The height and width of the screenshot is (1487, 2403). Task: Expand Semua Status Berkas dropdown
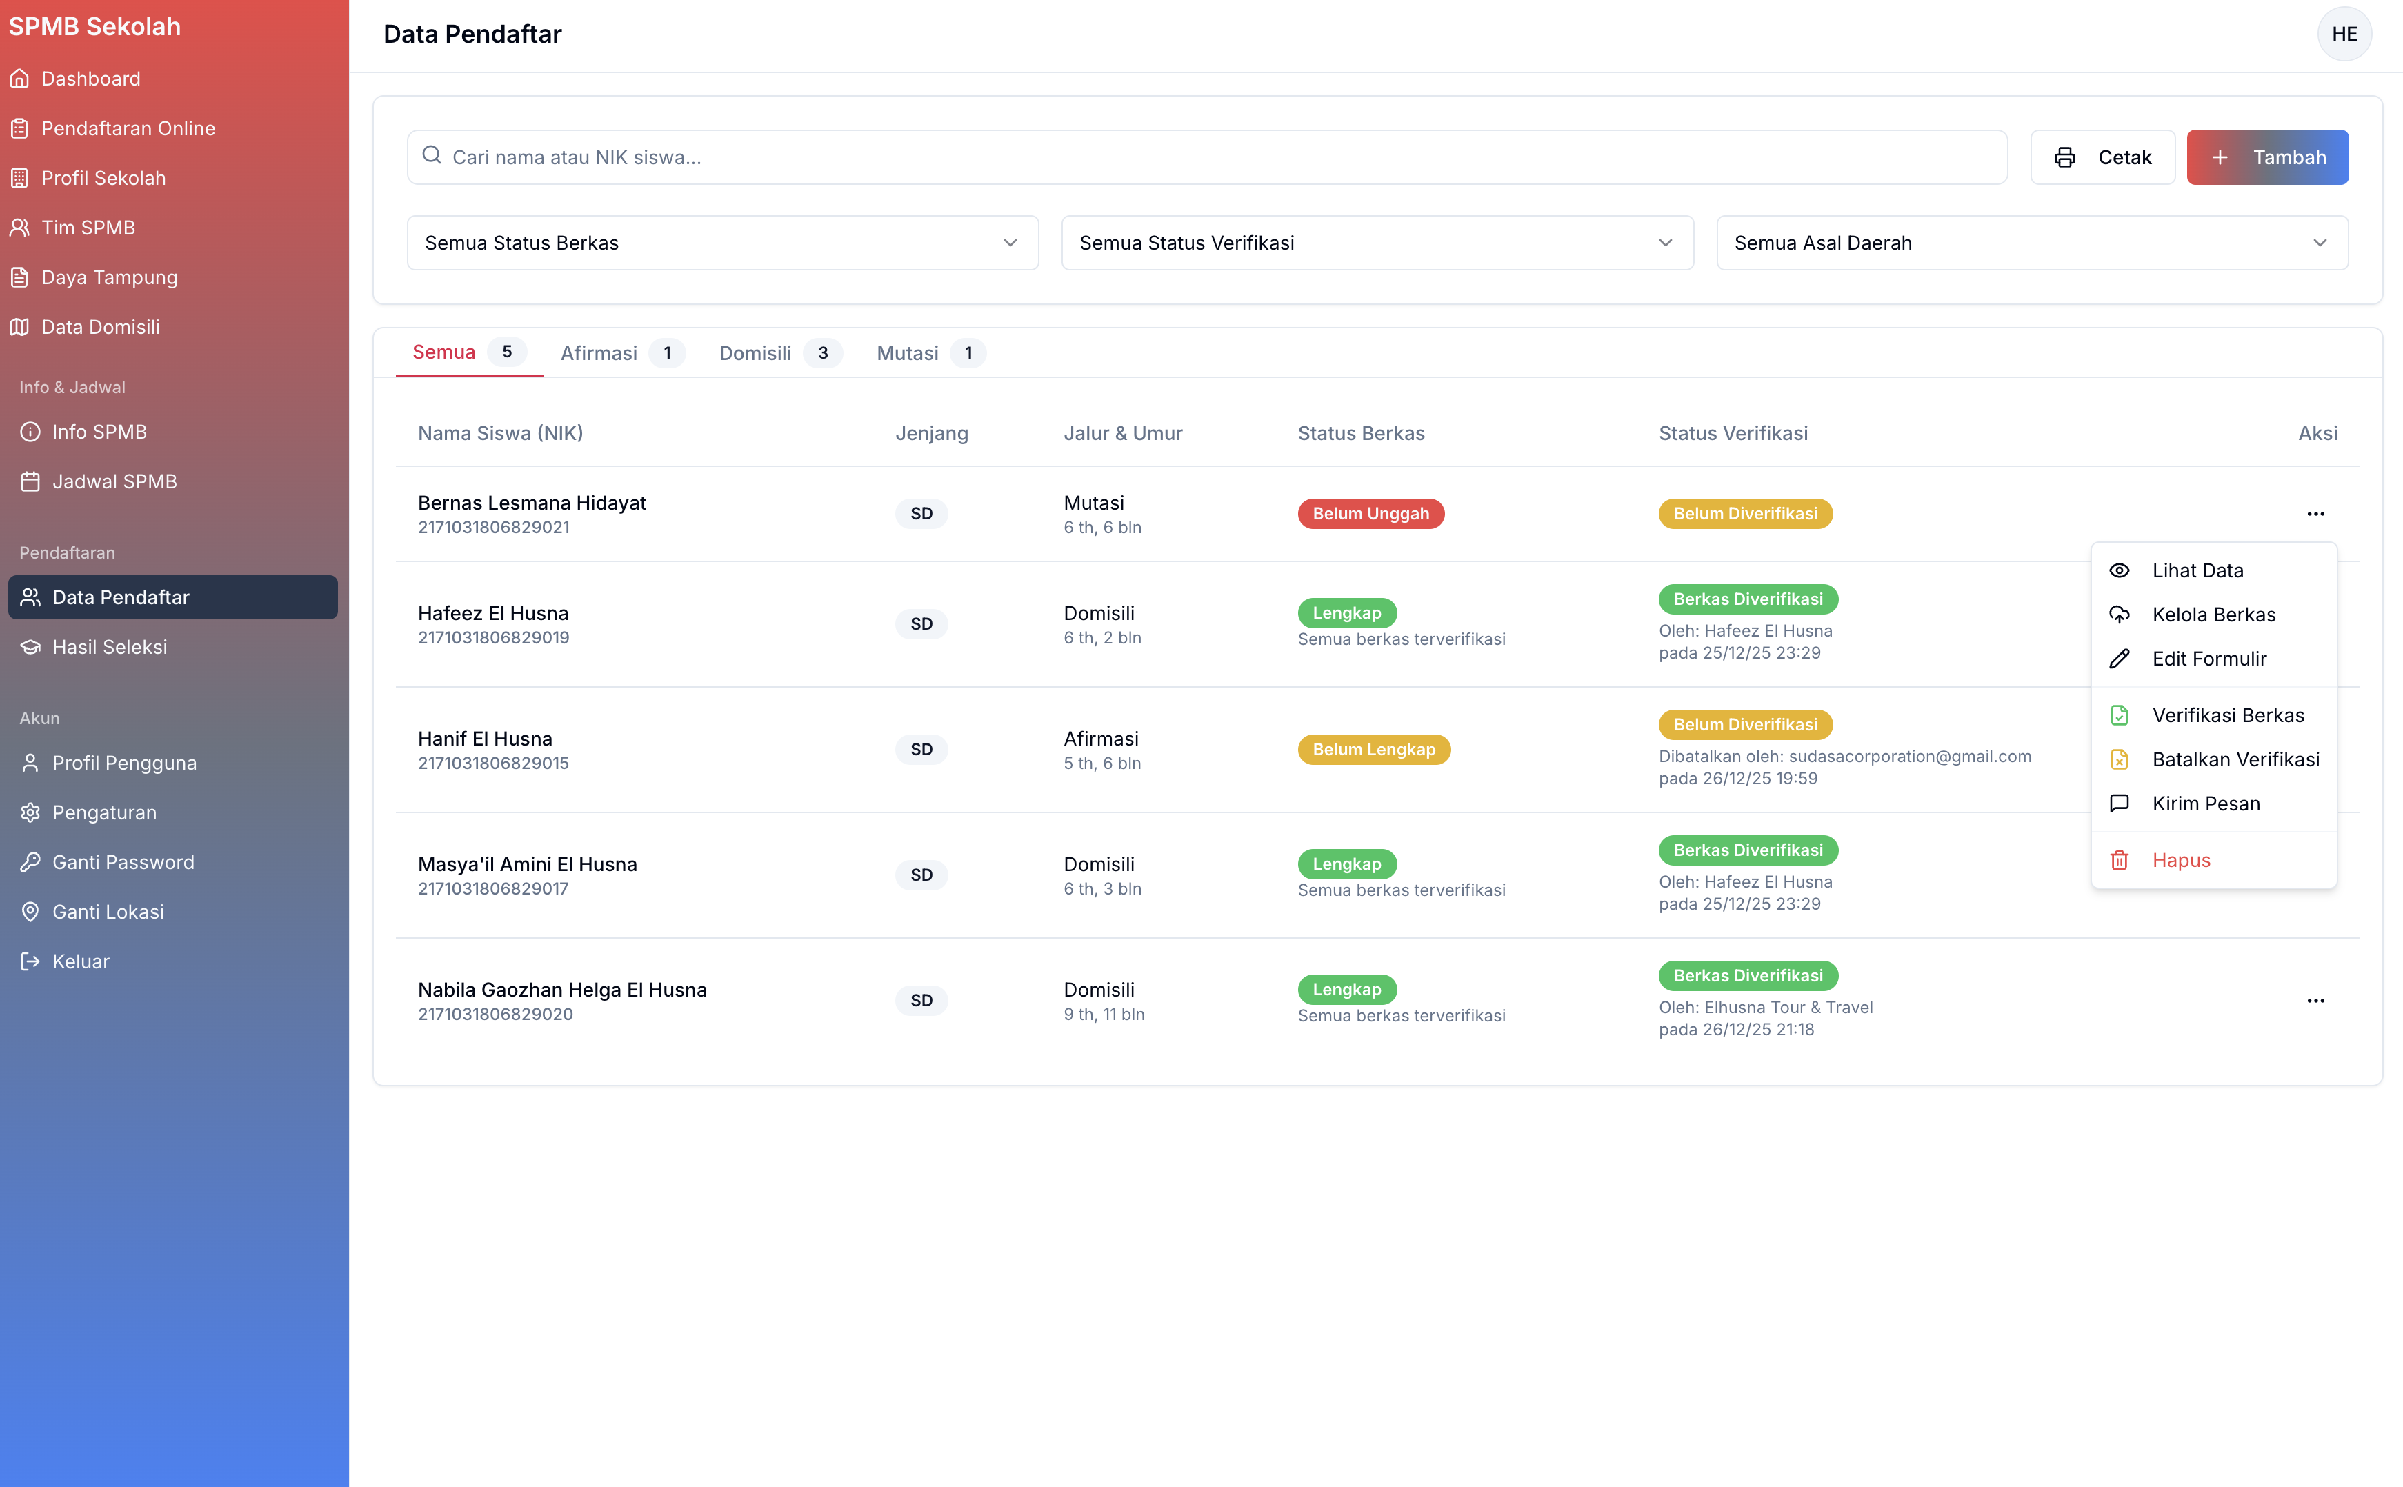pyautogui.click(x=721, y=243)
